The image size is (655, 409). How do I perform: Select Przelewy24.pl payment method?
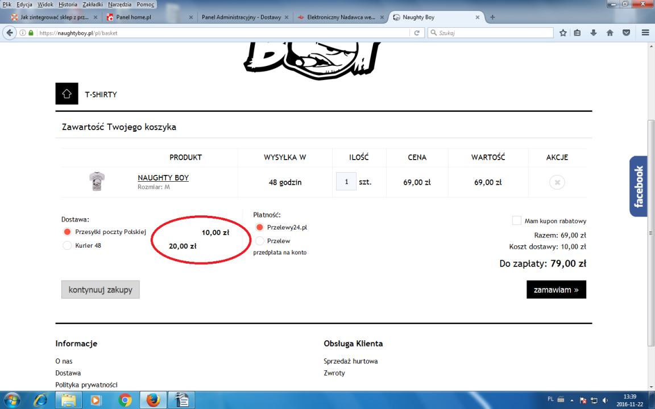pyautogui.click(x=259, y=227)
